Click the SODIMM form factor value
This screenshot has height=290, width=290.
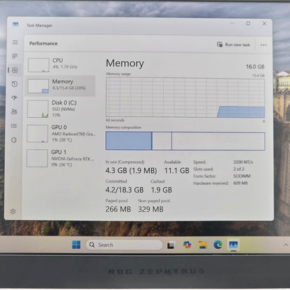click(242, 176)
